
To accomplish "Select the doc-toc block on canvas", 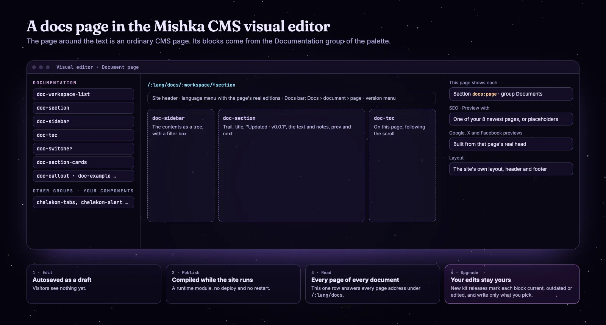I will click(402, 166).
